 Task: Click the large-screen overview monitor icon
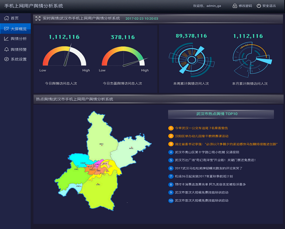6,29
